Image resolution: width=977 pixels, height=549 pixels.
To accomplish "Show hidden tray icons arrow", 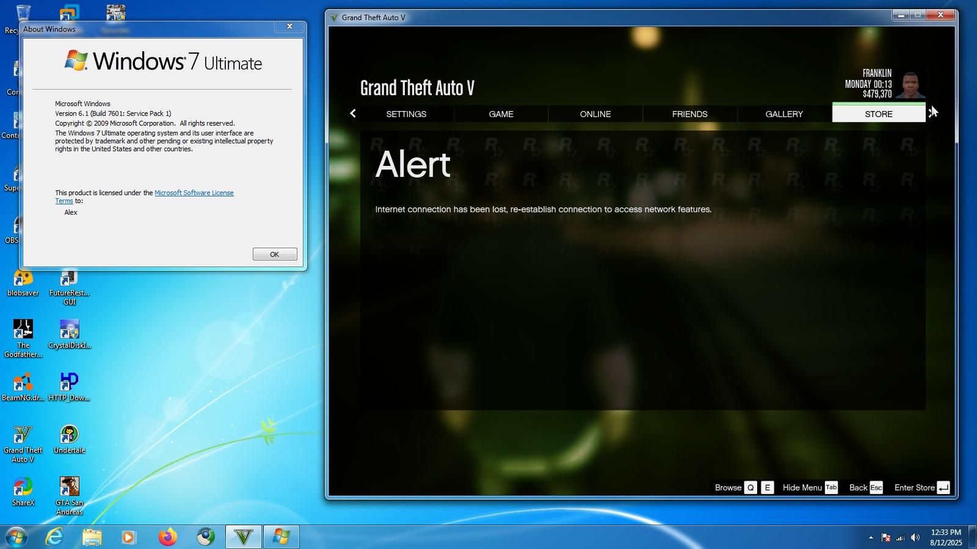I will (871, 537).
